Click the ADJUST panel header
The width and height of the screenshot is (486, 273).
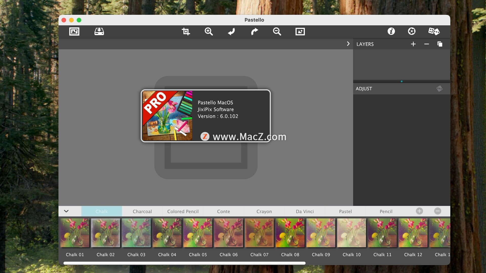pyautogui.click(x=364, y=89)
